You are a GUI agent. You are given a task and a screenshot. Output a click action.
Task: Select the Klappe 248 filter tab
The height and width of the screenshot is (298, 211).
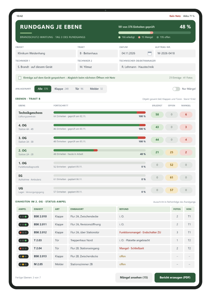tap(61, 89)
